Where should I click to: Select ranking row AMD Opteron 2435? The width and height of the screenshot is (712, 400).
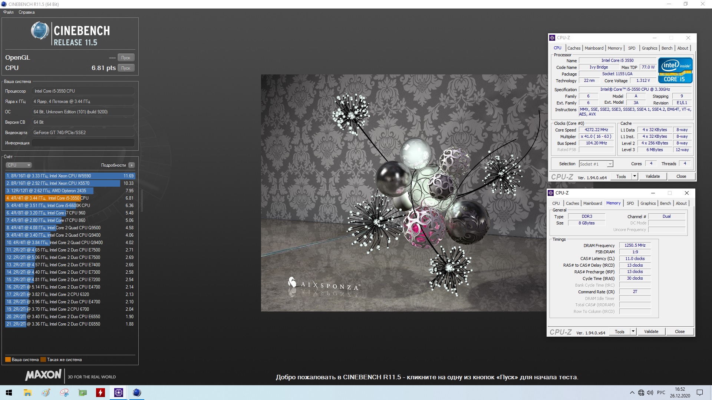point(70,191)
